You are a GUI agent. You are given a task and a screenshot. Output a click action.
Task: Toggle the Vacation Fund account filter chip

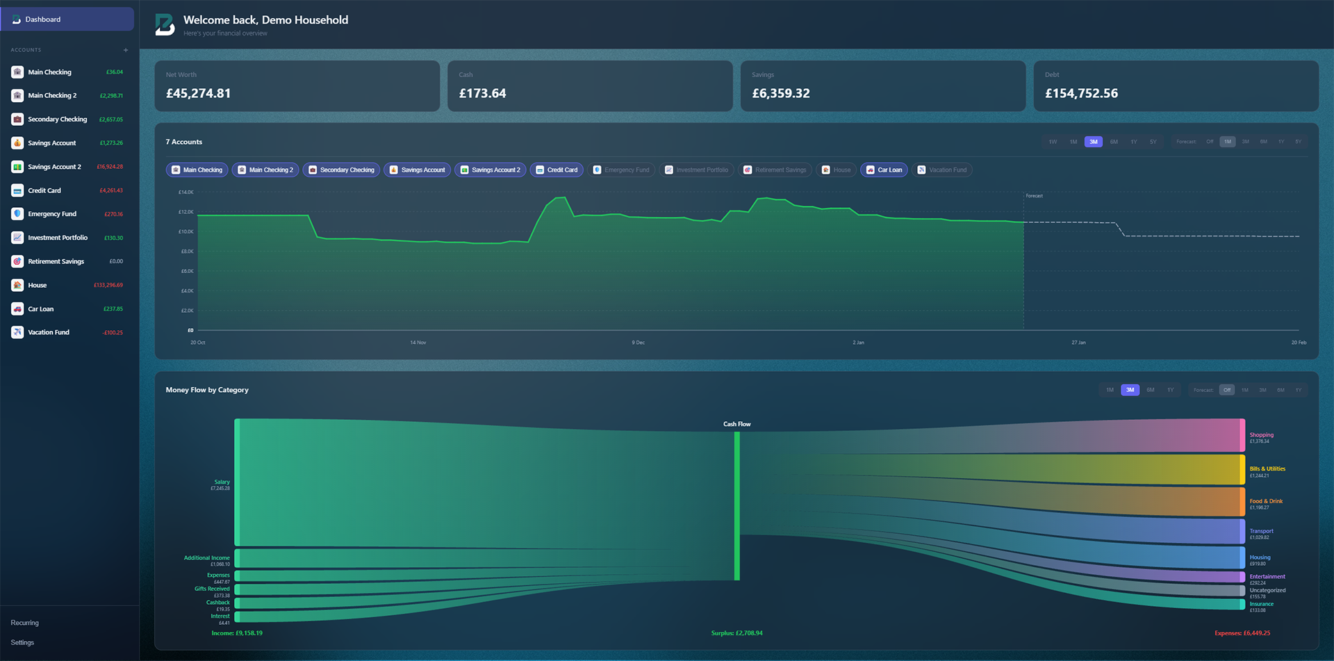pyautogui.click(x=942, y=170)
